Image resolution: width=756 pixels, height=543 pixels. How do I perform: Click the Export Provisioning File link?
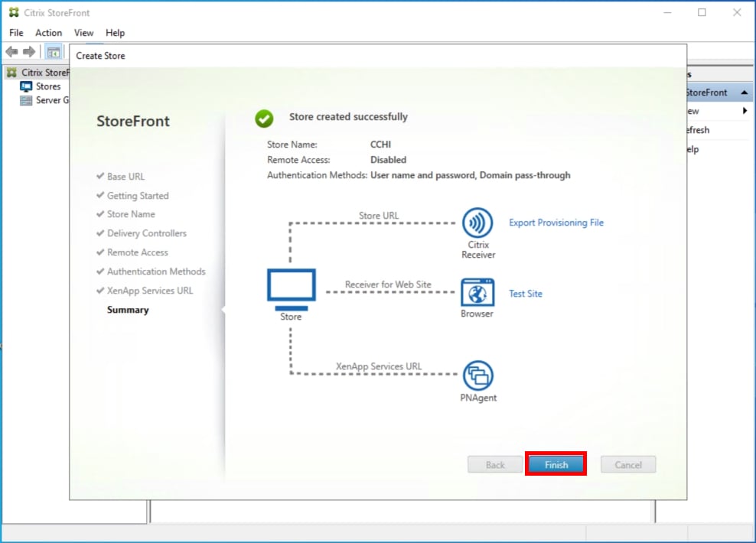556,223
